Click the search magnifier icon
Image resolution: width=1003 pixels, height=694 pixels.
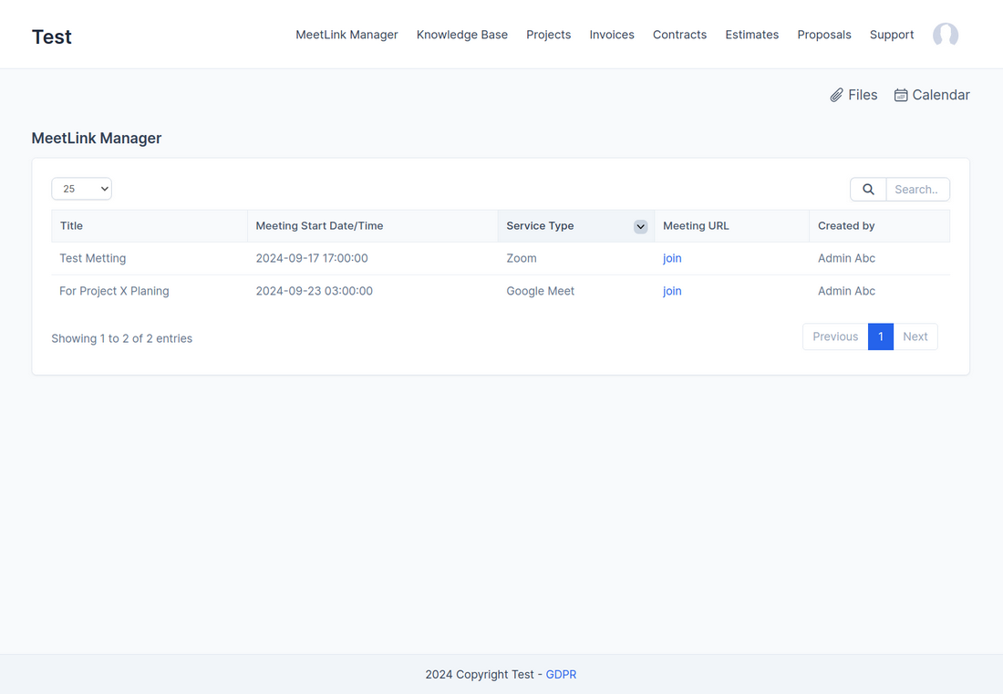867,189
